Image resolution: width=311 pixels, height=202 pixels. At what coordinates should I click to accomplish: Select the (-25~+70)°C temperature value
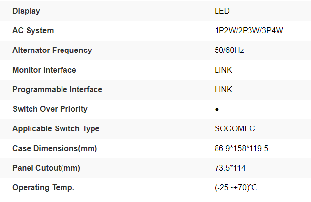click(236, 187)
